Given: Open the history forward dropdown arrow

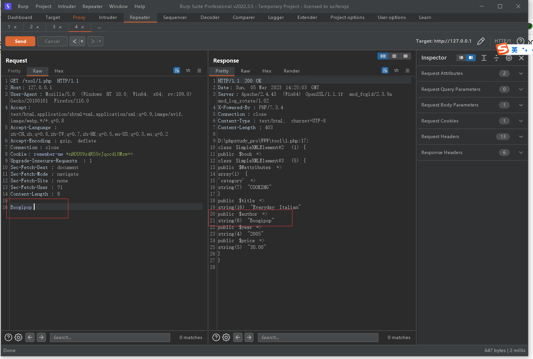Looking at the screenshot, I should [x=100, y=41].
